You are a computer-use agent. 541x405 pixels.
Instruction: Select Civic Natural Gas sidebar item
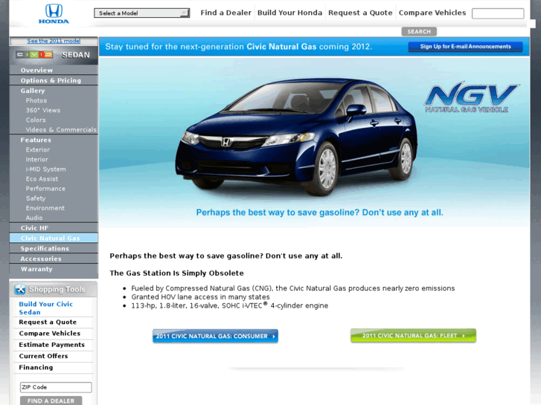click(x=54, y=239)
